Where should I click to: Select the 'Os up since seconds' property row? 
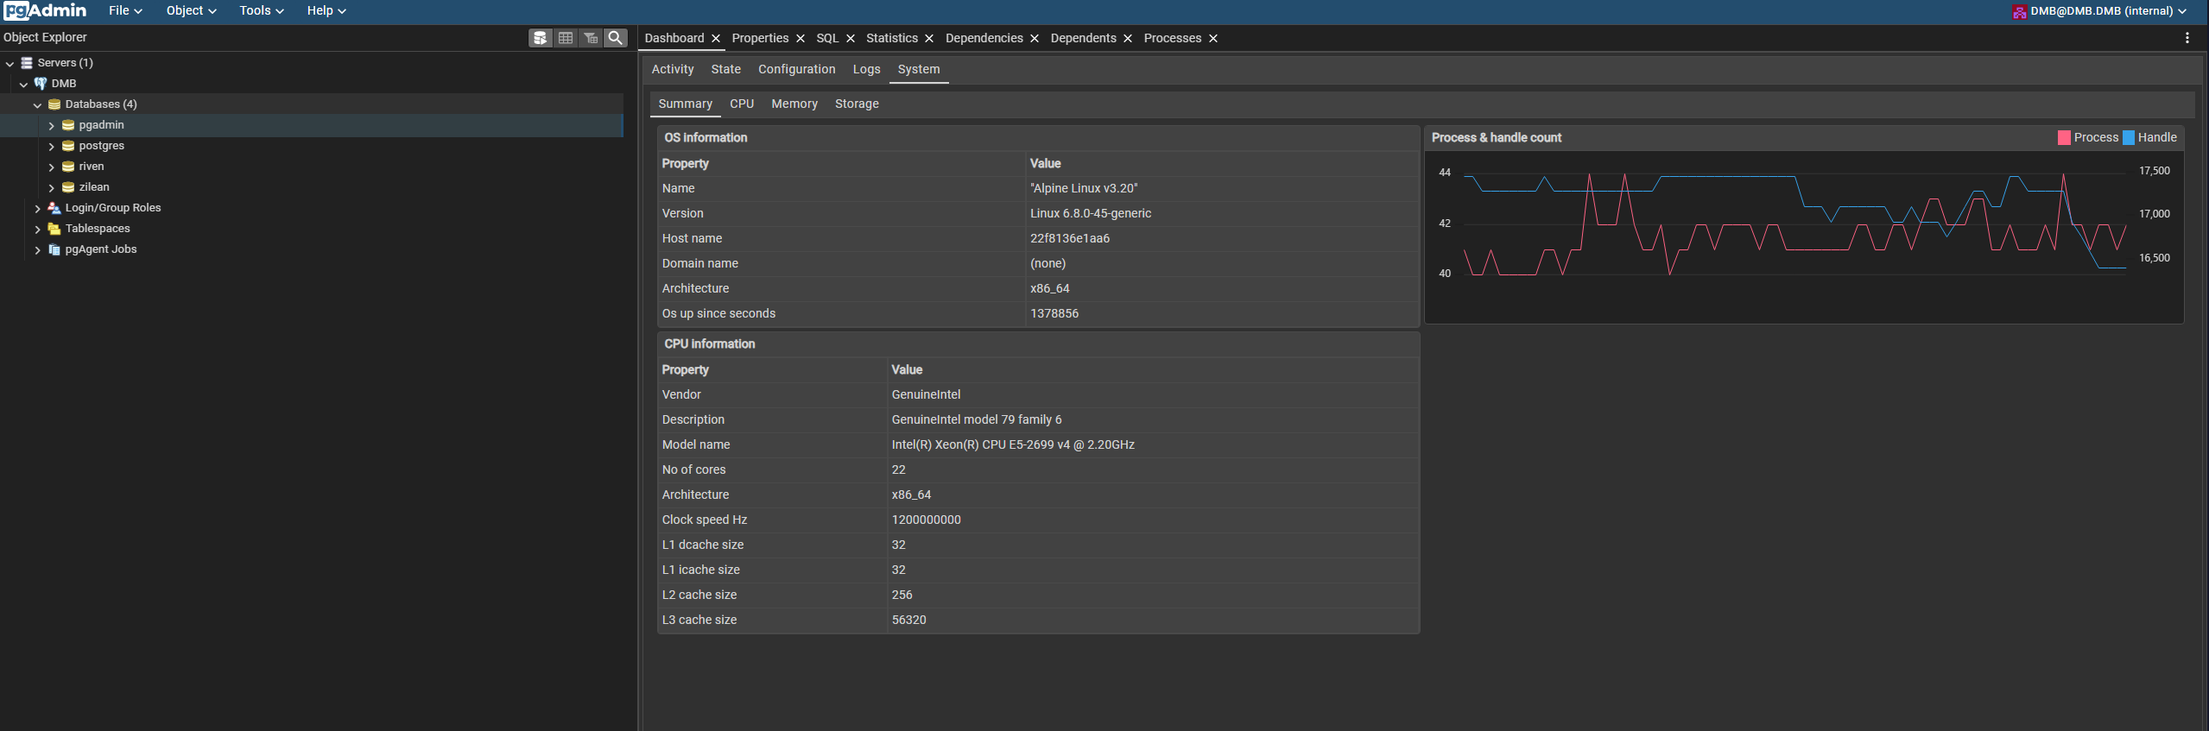pos(1039,313)
